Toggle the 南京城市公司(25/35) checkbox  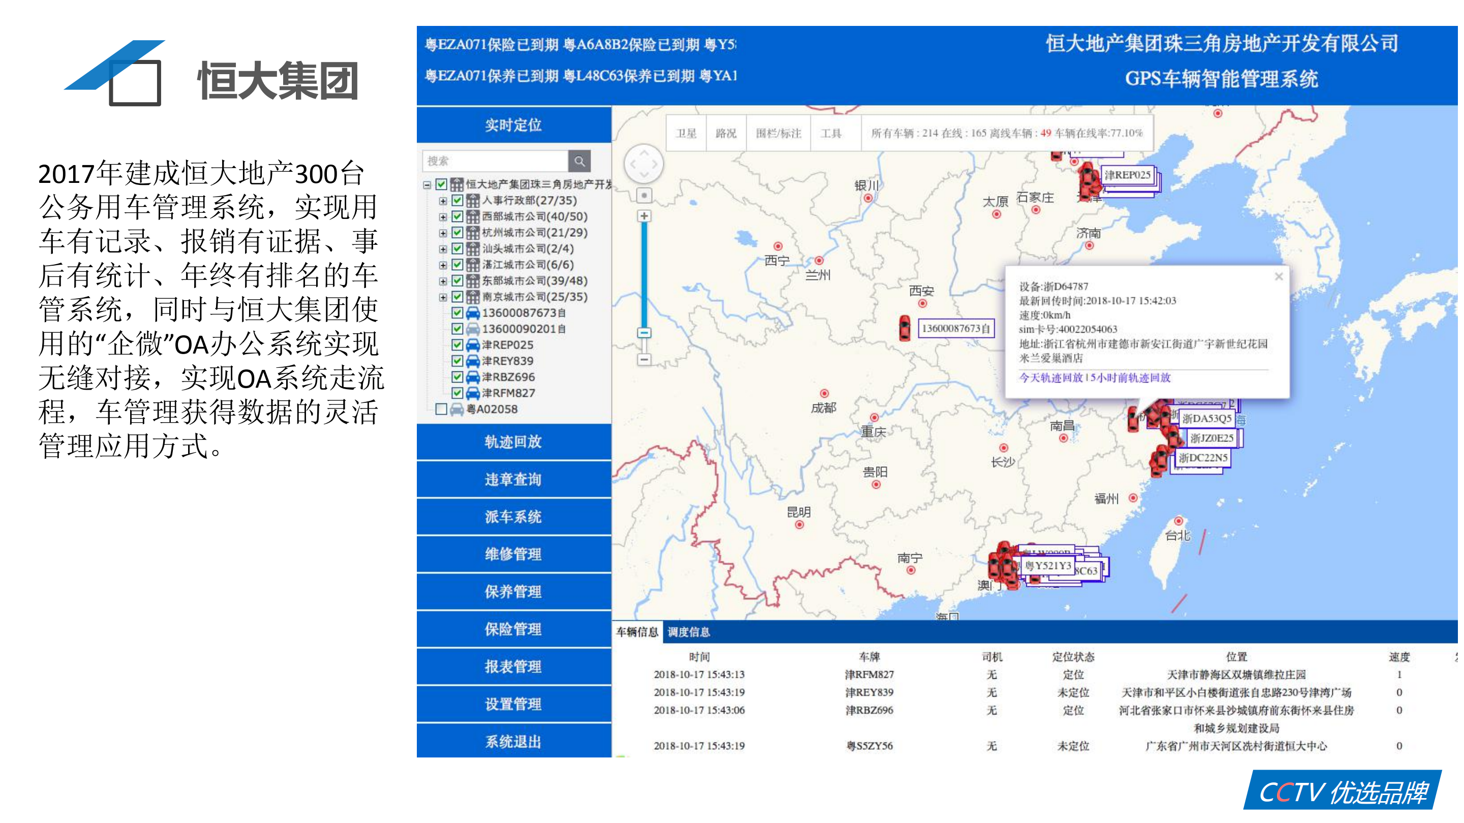tap(457, 297)
